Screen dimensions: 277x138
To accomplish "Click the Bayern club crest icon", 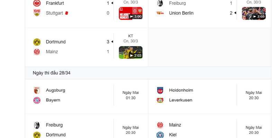I will [37, 100].
